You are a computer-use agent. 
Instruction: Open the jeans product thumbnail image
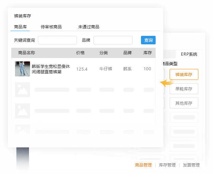(x=23, y=69)
